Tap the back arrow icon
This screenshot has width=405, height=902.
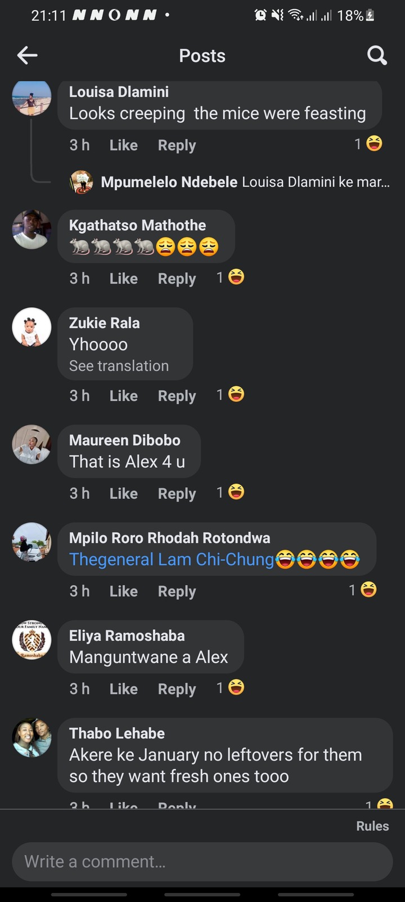pos(27,55)
